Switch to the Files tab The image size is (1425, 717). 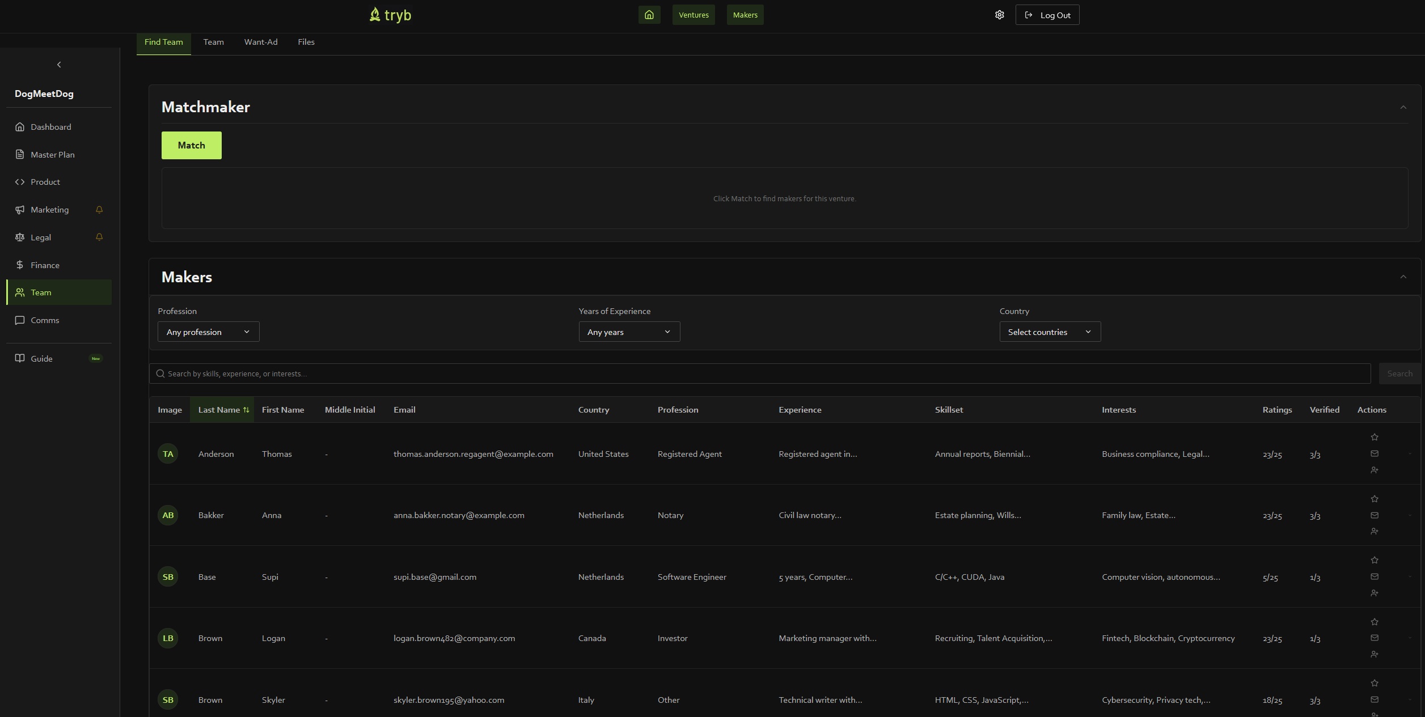point(306,42)
